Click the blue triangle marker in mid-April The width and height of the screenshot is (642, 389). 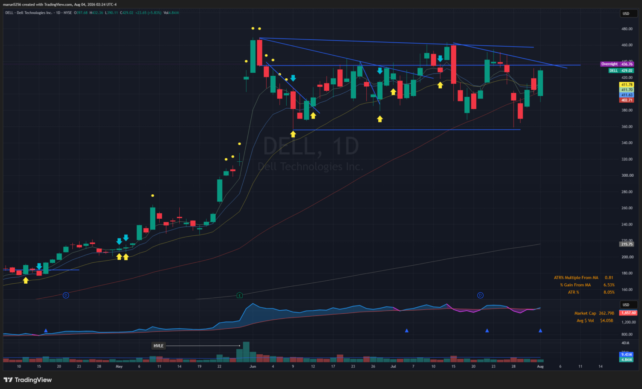[x=46, y=331]
